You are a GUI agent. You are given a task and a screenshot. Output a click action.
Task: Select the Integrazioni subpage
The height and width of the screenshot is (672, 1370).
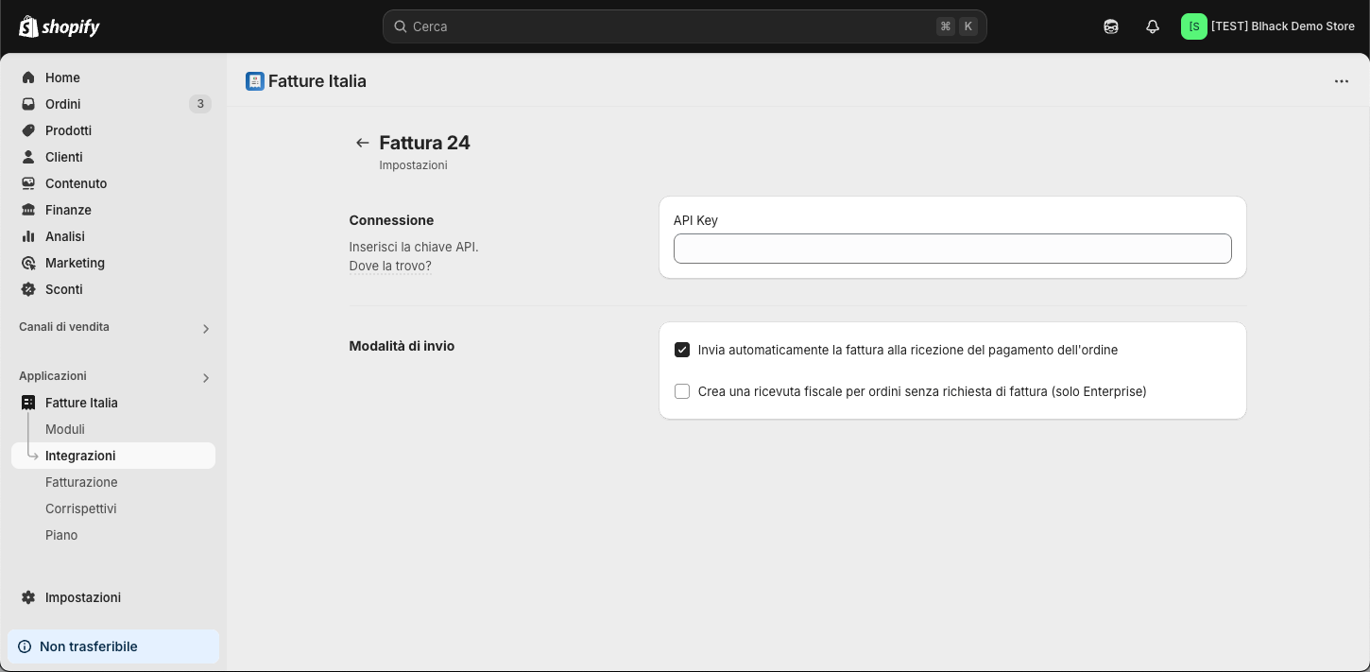coord(113,456)
